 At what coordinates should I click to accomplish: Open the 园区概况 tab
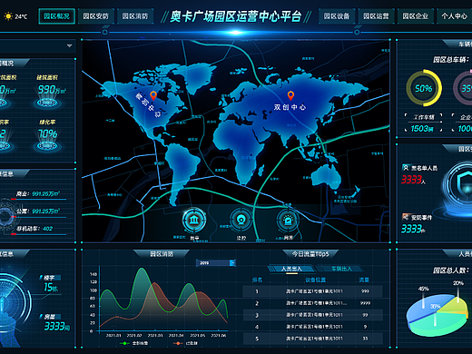(x=56, y=16)
